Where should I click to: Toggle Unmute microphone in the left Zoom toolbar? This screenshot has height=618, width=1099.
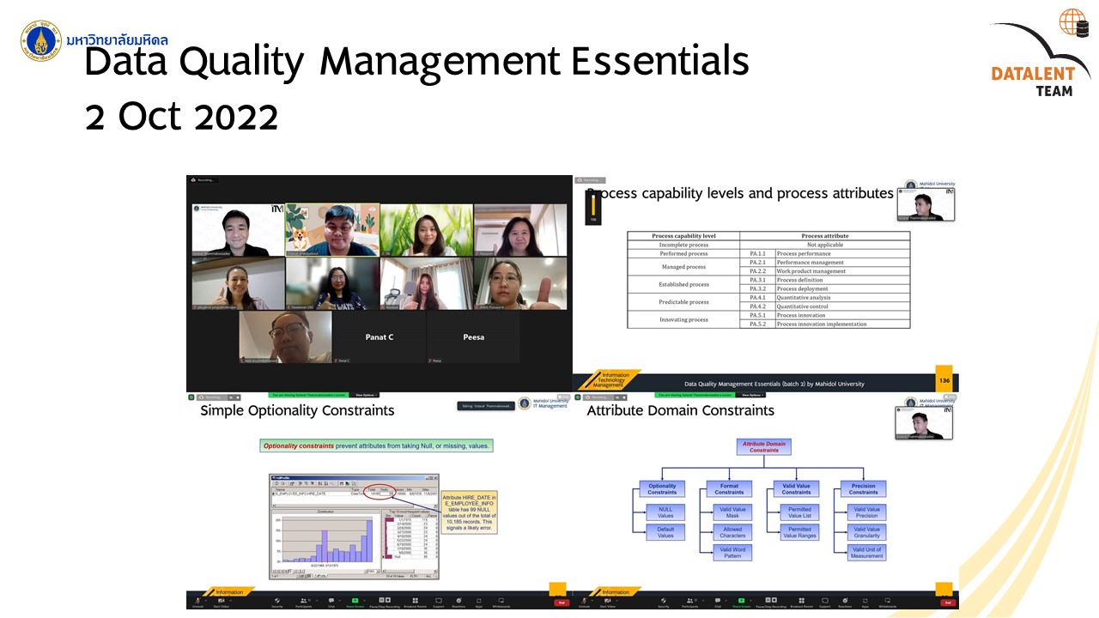point(198,602)
